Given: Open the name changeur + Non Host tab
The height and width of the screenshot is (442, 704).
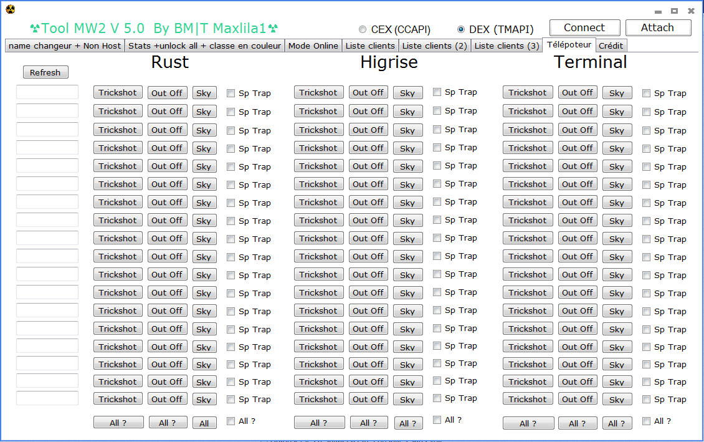Looking at the screenshot, I should [x=65, y=46].
